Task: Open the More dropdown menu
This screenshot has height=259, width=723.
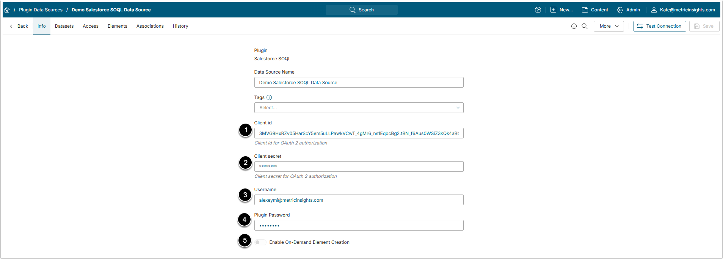Action: (609, 26)
